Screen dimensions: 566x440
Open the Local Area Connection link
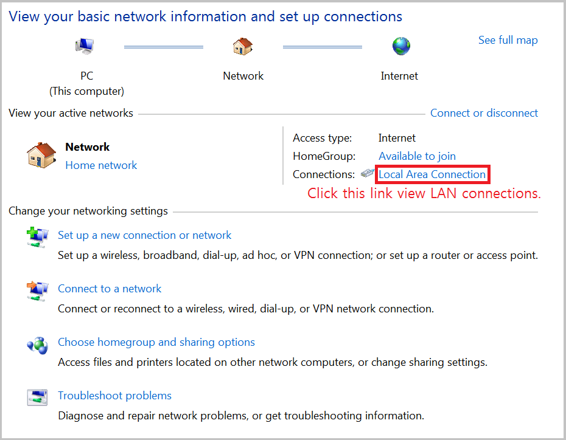432,174
